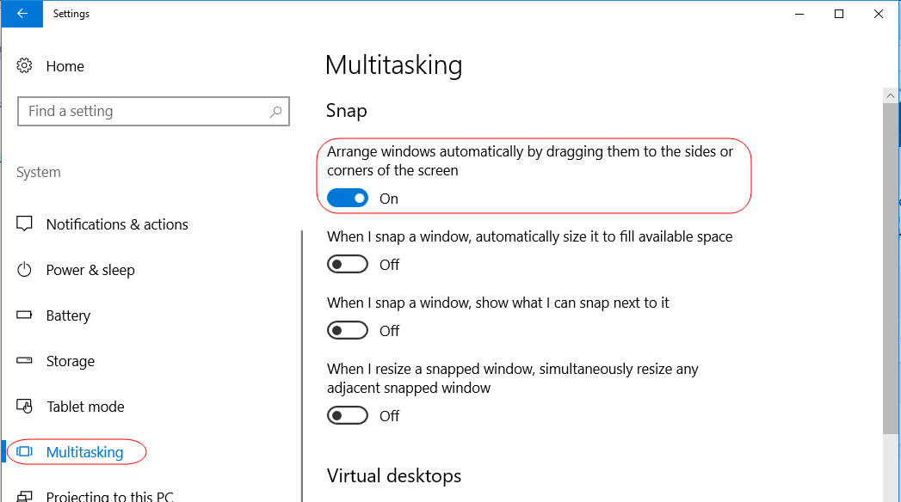Navigate to the Storage settings page
The width and height of the screenshot is (901, 502).
pos(71,361)
